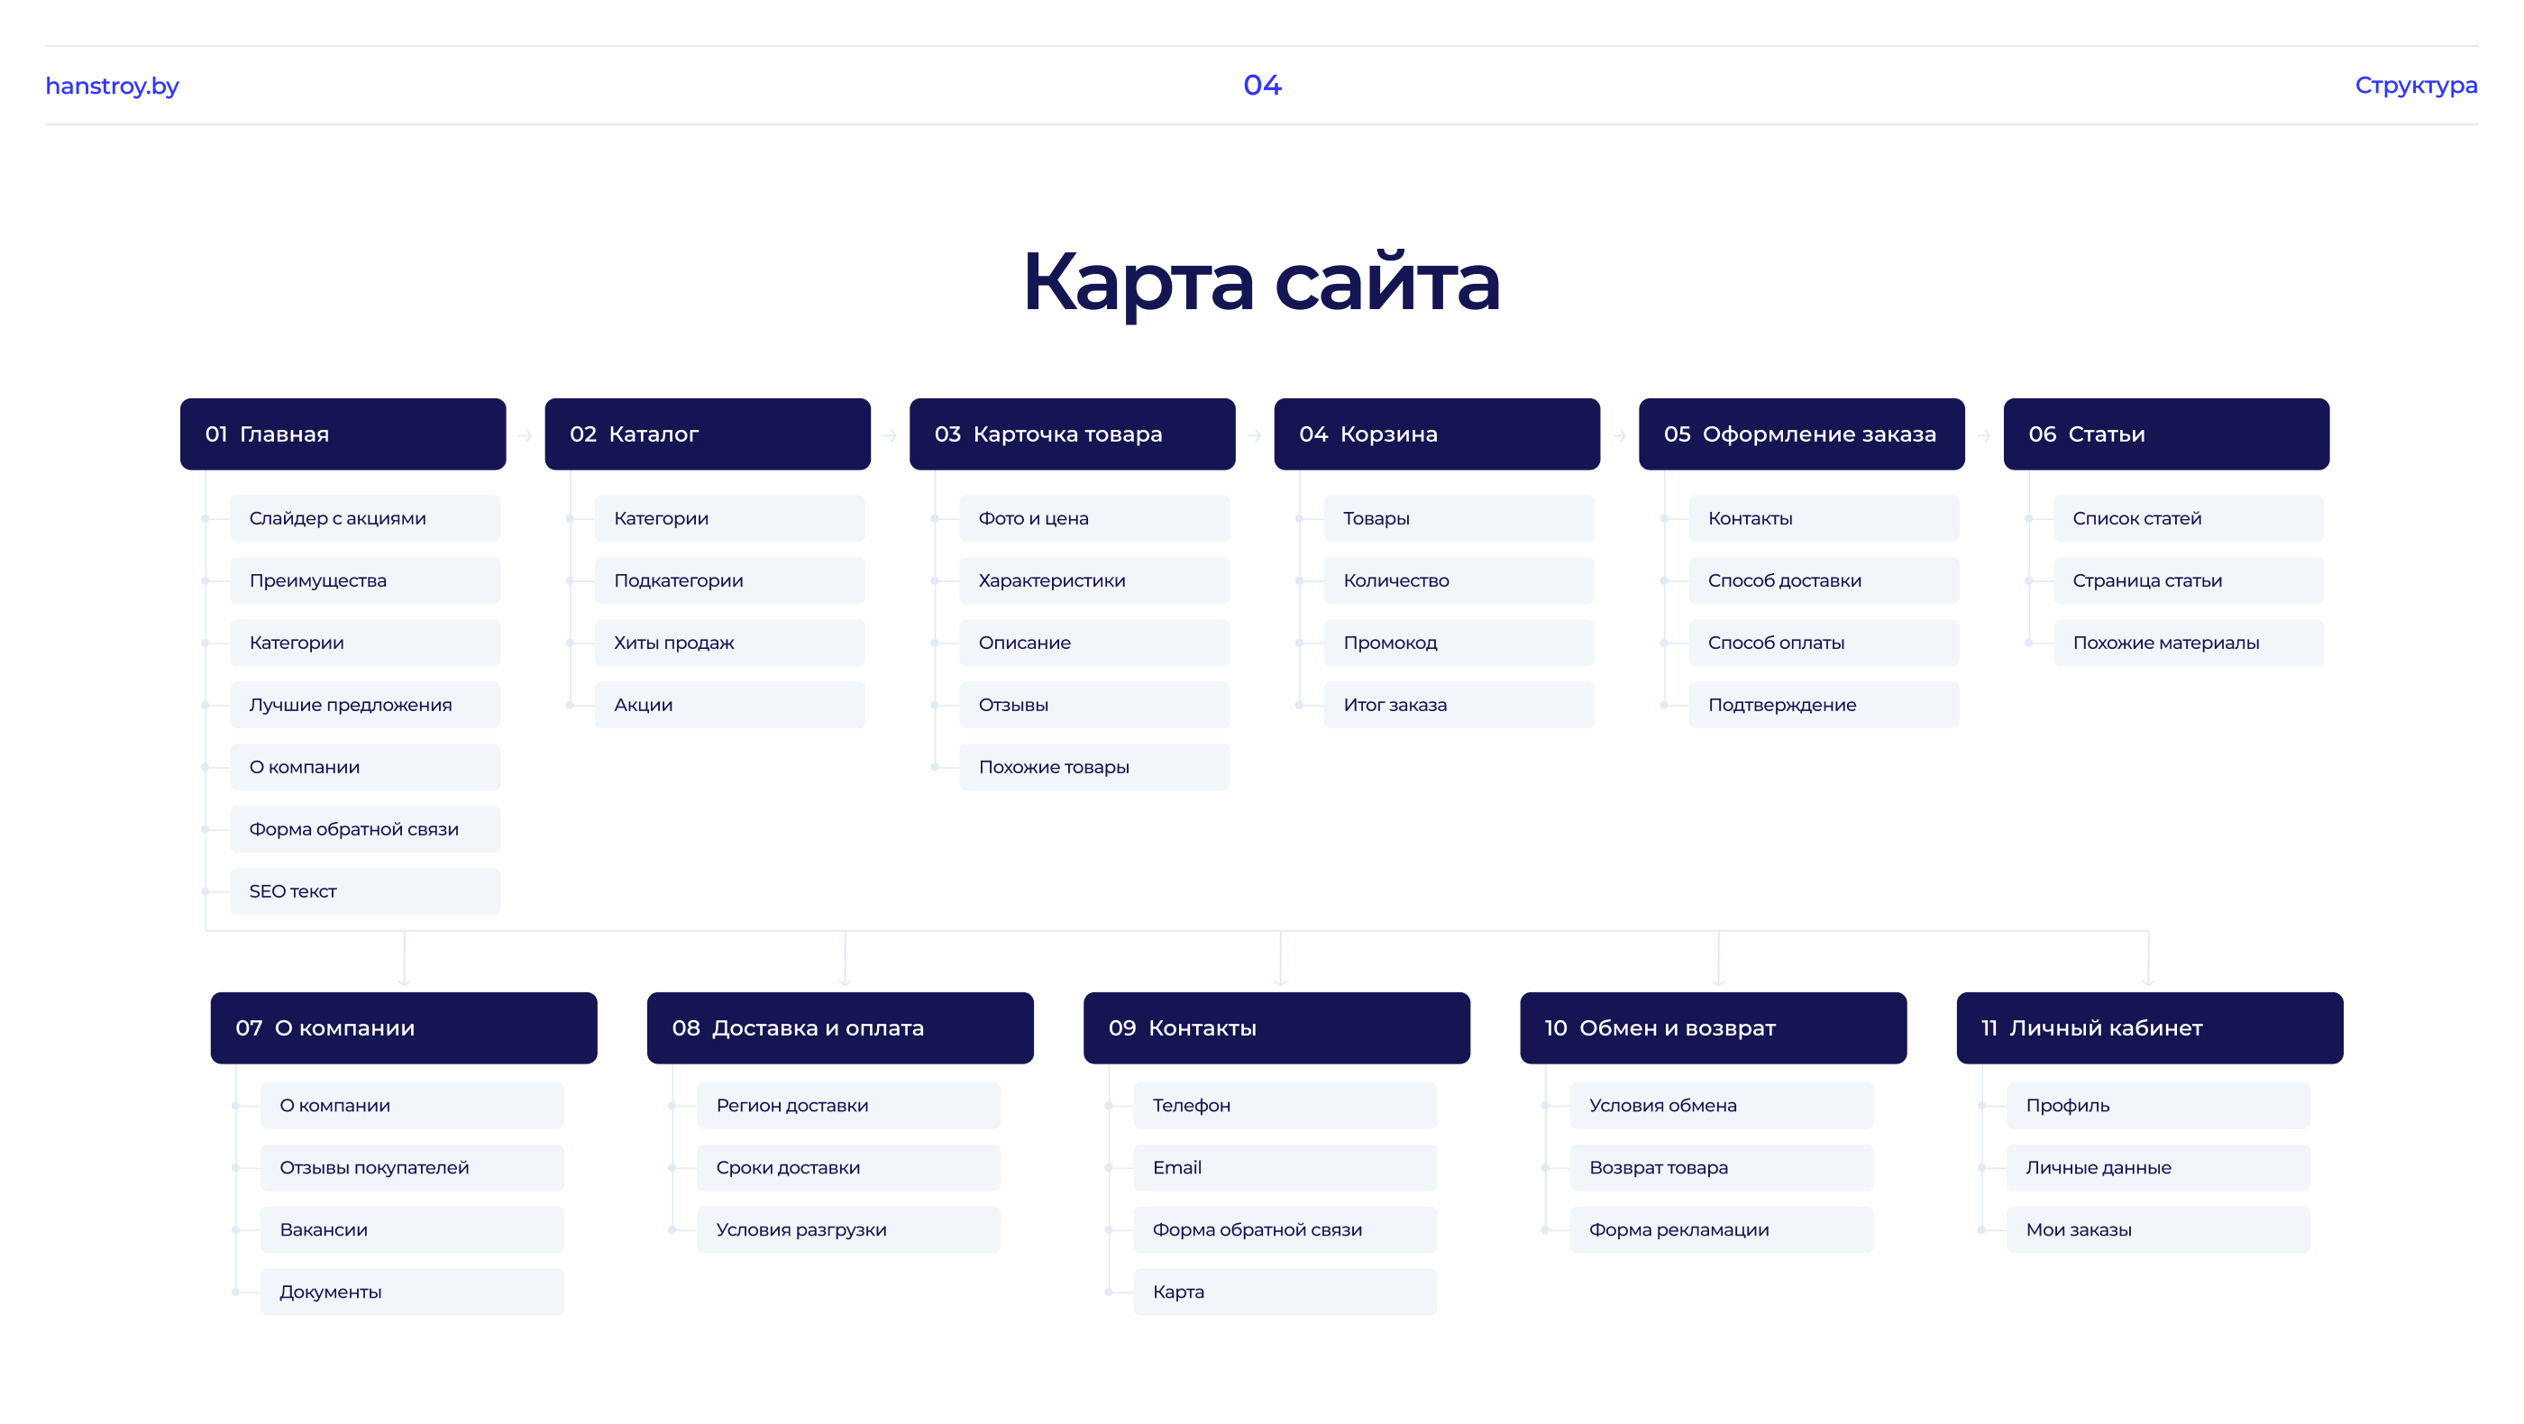This screenshot has width=2524, height=1424.
Task: Click the Email item under Контакты
Action: pos(1285,1167)
